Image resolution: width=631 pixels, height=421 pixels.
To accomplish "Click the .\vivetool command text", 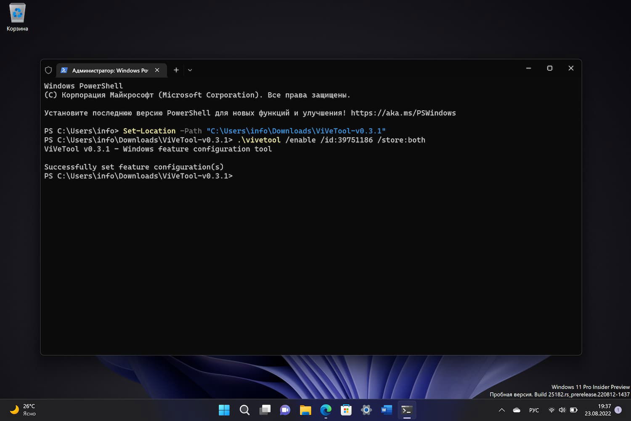I will tap(259, 140).
